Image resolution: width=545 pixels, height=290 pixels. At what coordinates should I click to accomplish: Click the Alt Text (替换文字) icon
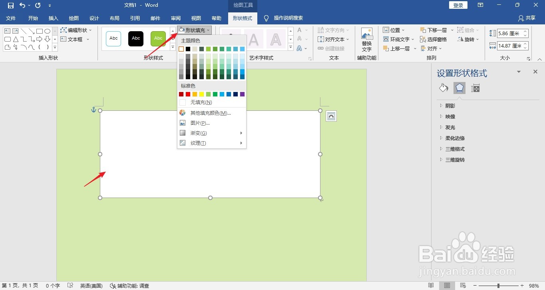point(367,40)
